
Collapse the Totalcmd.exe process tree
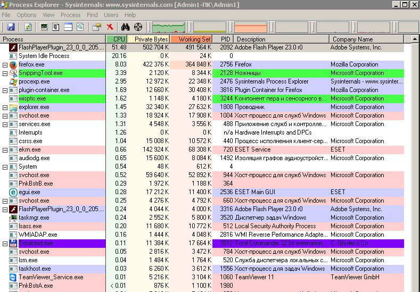5,243
